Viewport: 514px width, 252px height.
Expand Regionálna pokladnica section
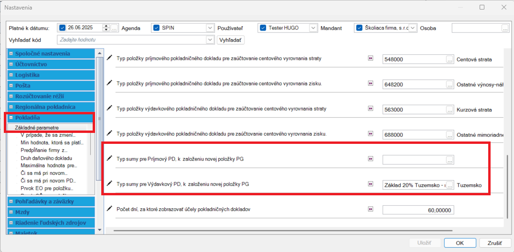(11, 107)
